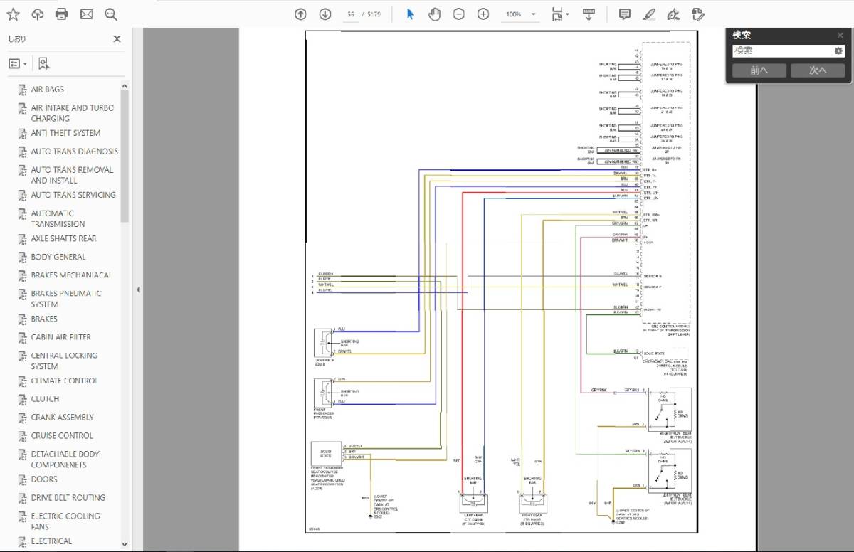The width and height of the screenshot is (854, 552).
Task: Open the DRIVE BELT ROUTING bookmark
Action: (68, 498)
